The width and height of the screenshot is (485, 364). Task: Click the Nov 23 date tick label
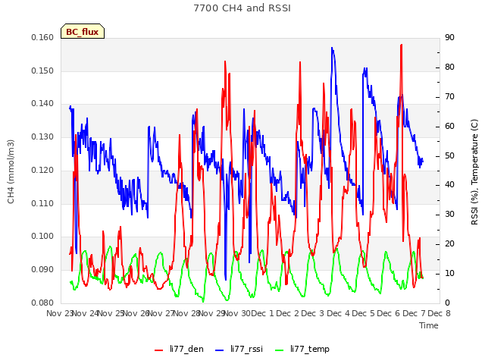[60, 313]
